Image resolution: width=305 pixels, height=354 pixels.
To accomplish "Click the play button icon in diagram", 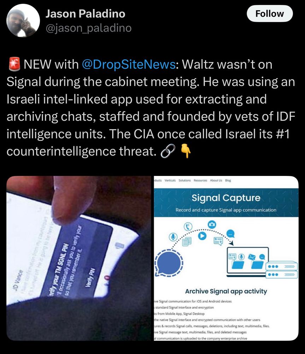I will coord(202,236).
